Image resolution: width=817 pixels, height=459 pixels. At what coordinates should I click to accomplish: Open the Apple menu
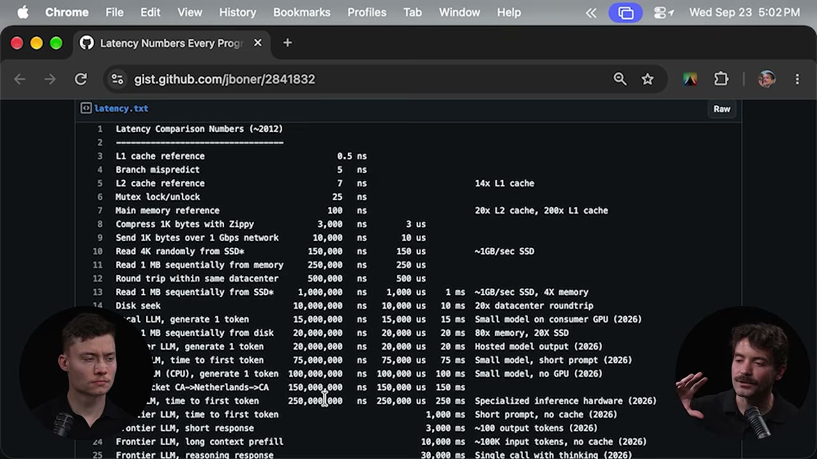click(x=23, y=12)
